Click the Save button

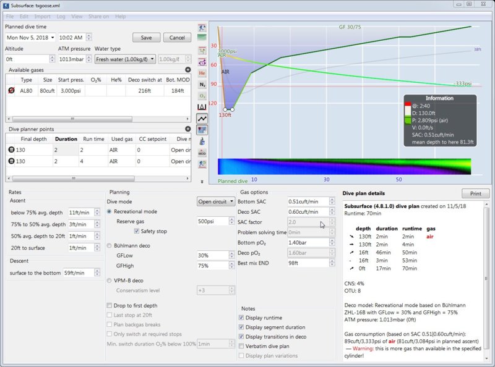146,38
